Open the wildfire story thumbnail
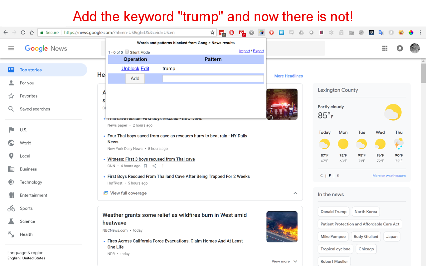426x266 pixels. coord(282,227)
